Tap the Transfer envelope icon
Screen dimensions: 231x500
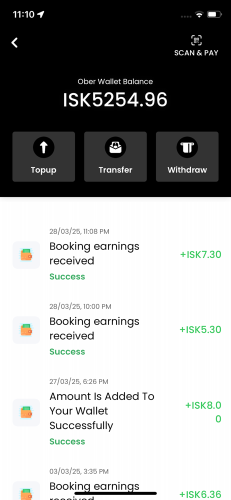point(115,147)
